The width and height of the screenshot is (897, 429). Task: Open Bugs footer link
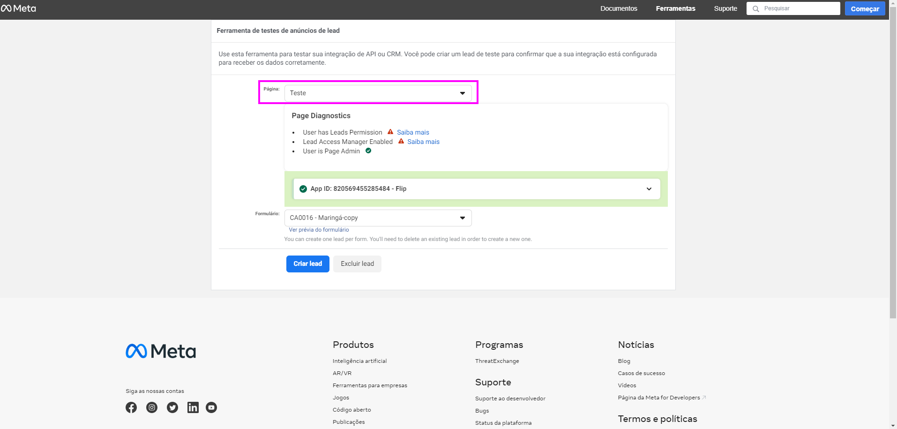click(x=482, y=411)
